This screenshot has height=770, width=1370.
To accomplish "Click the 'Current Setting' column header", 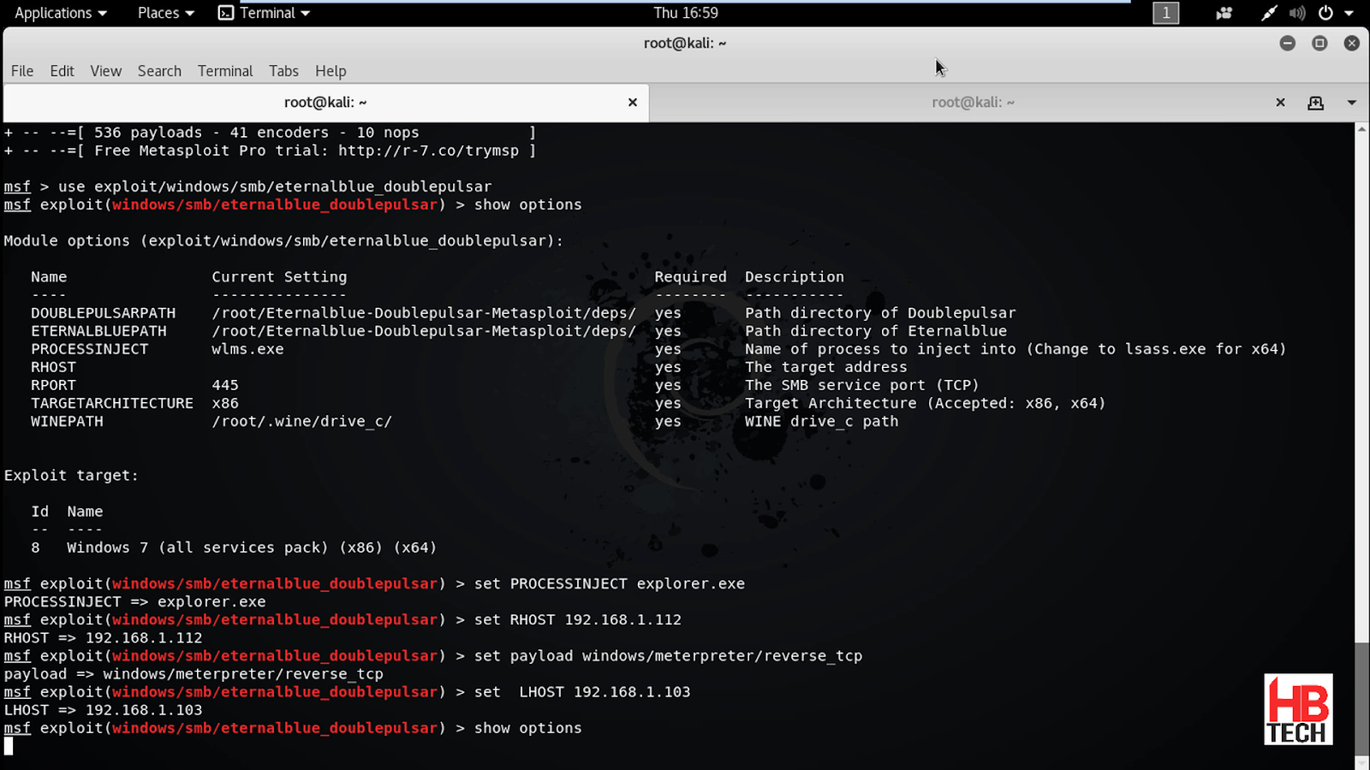I will coord(279,277).
